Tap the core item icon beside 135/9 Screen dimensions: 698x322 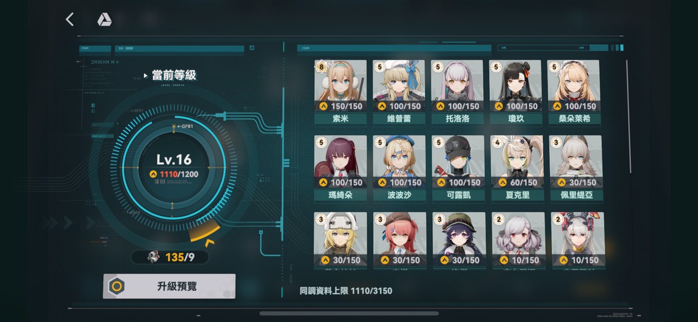[x=154, y=257]
